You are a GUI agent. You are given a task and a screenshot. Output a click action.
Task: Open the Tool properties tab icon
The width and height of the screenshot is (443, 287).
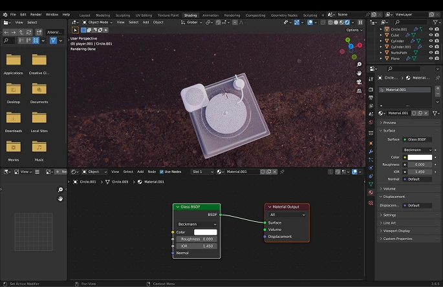(x=371, y=79)
